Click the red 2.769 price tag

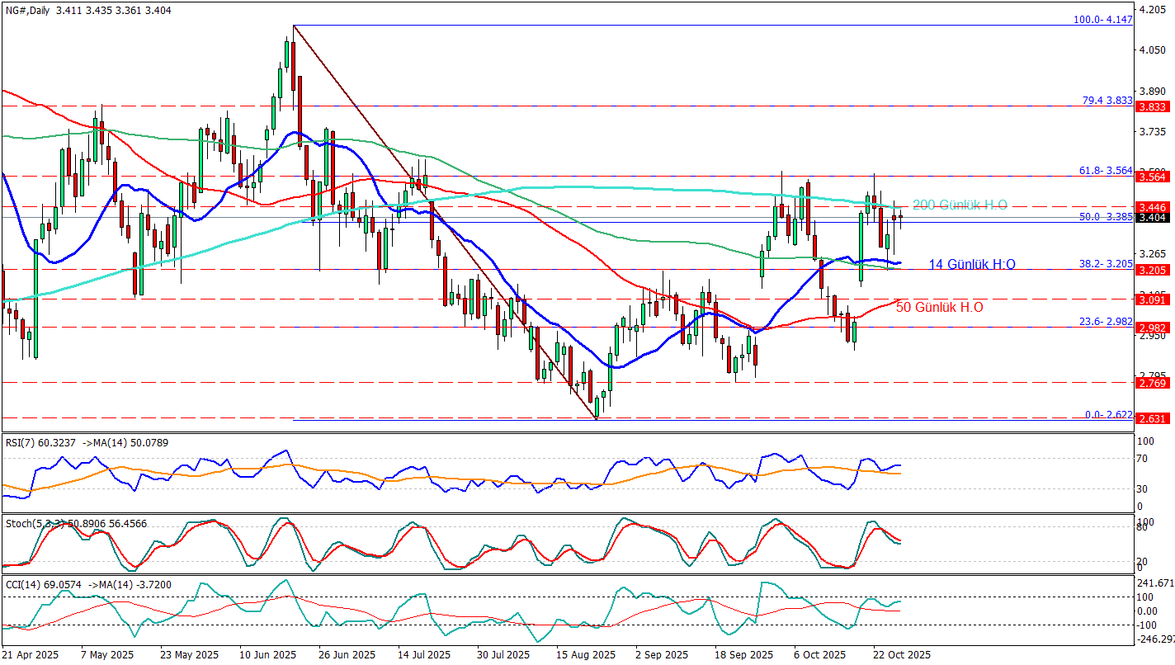1151,383
